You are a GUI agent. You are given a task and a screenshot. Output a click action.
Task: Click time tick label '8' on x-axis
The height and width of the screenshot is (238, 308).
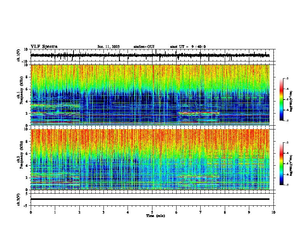point(225,212)
